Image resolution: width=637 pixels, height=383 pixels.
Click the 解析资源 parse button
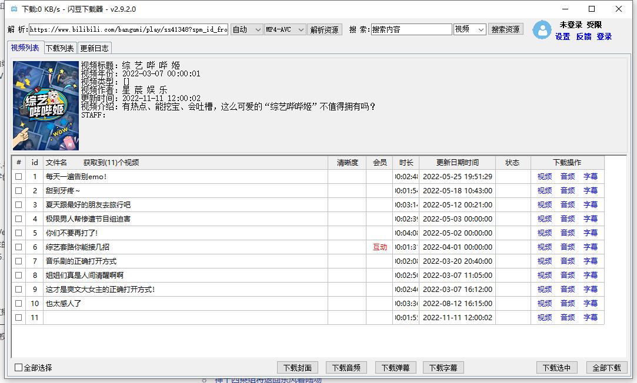point(325,29)
